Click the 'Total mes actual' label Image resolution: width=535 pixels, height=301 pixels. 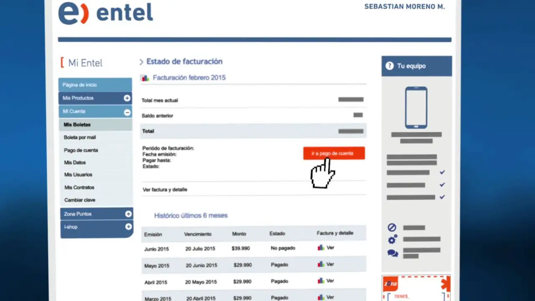coord(160,100)
